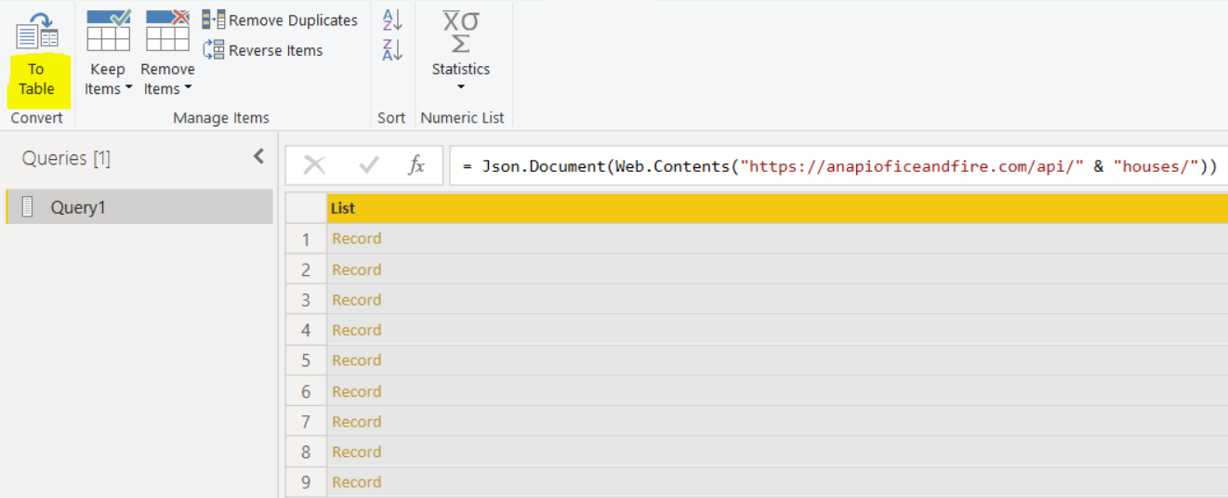Click the fx function icon

(x=416, y=165)
